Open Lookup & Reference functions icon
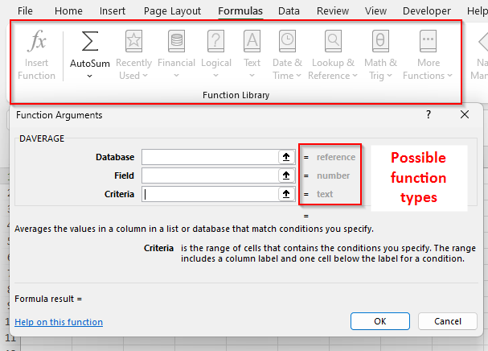 tap(333, 41)
